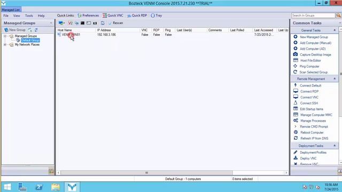Viewport: 342px width, 192px height.
Task: Click the Windows Start button
Action: (x=7, y=187)
